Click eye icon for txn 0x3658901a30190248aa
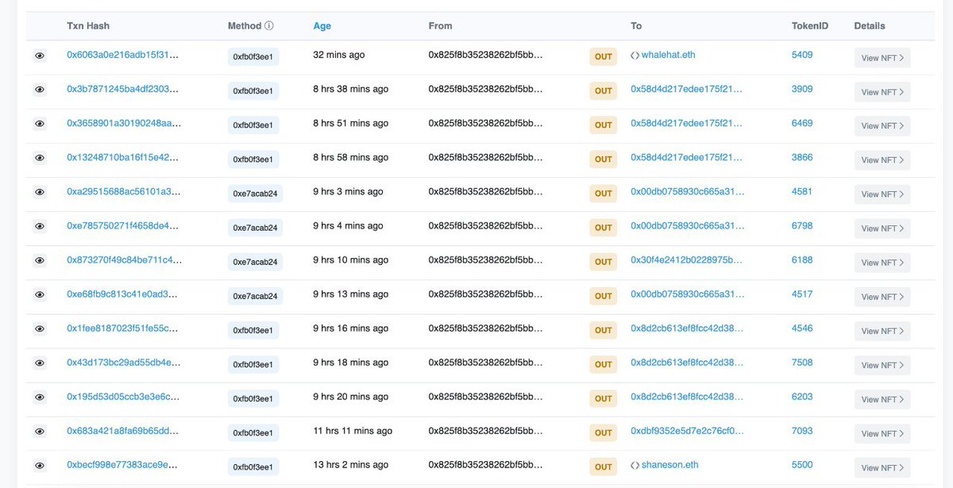The height and width of the screenshot is (488, 953). [x=40, y=124]
